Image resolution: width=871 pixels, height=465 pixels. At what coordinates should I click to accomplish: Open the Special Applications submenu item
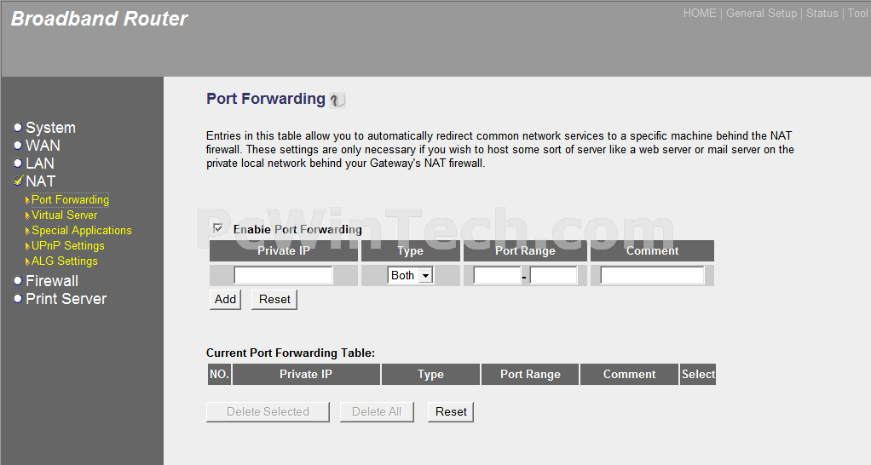pyautogui.click(x=81, y=230)
